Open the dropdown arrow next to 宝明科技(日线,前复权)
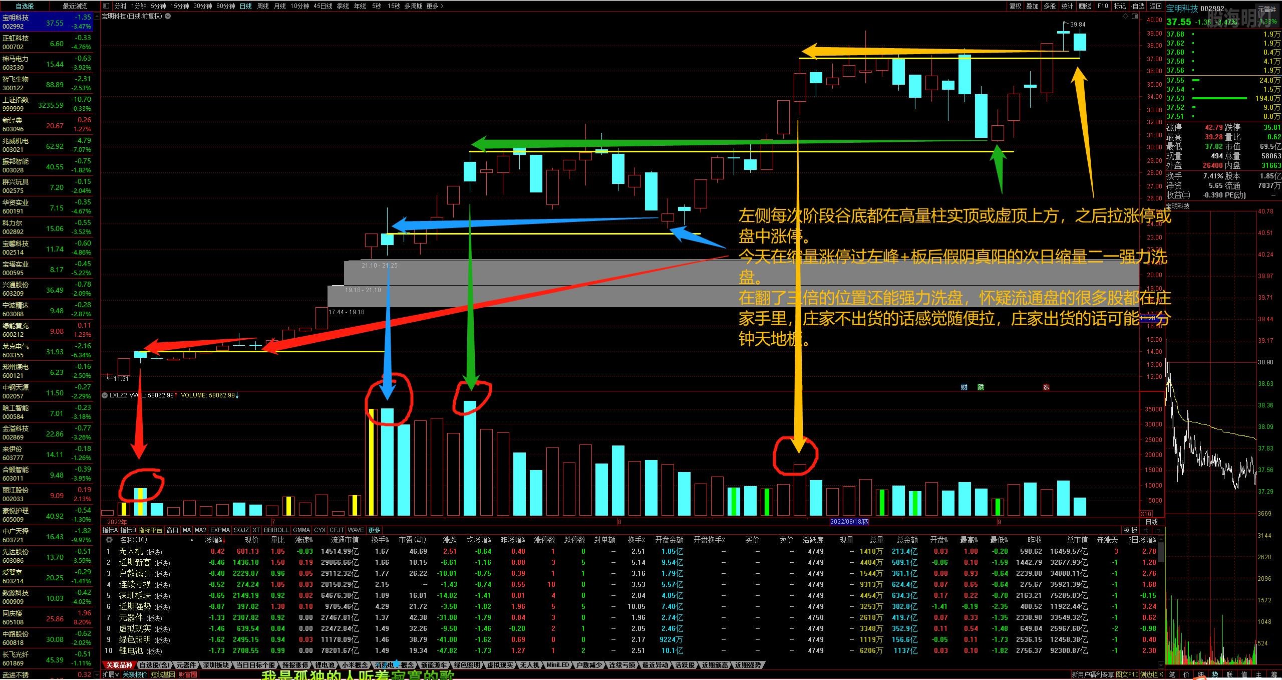Image resolution: width=1282 pixels, height=680 pixels. 168,16
